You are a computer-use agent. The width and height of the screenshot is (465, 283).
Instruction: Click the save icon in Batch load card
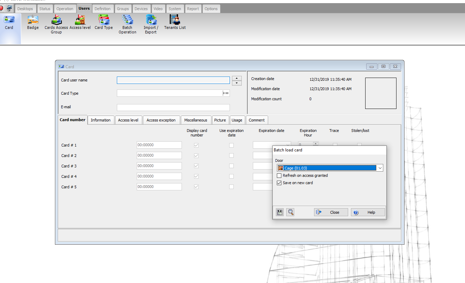point(280,212)
